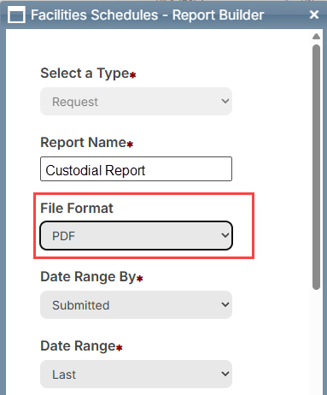Open the File Format PDF dropdown

pos(136,236)
